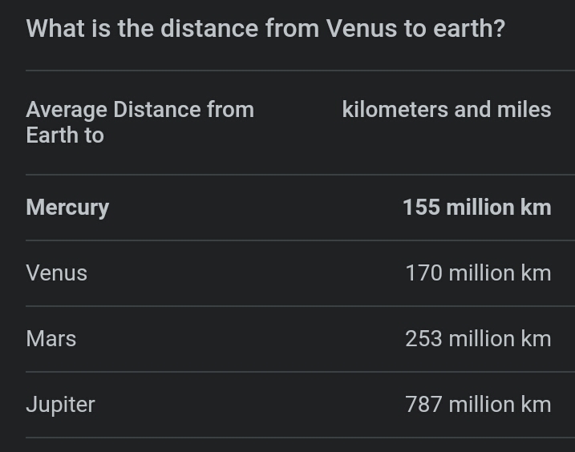Collapse the Venus to earth distance question

pyautogui.click(x=265, y=29)
